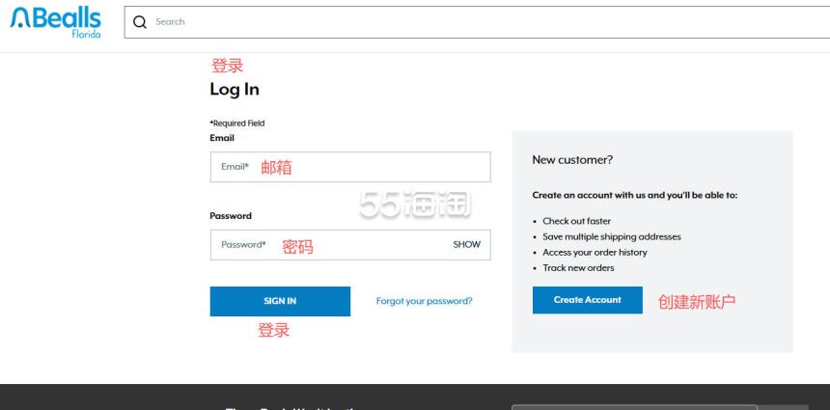The image size is (830, 410).
Task: Click red 创建新账户 annotation beside Create Account
Action: pyautogui.click(x=696, y=301)
